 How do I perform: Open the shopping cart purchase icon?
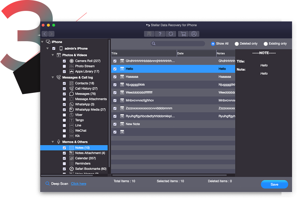tap(183, 34)
